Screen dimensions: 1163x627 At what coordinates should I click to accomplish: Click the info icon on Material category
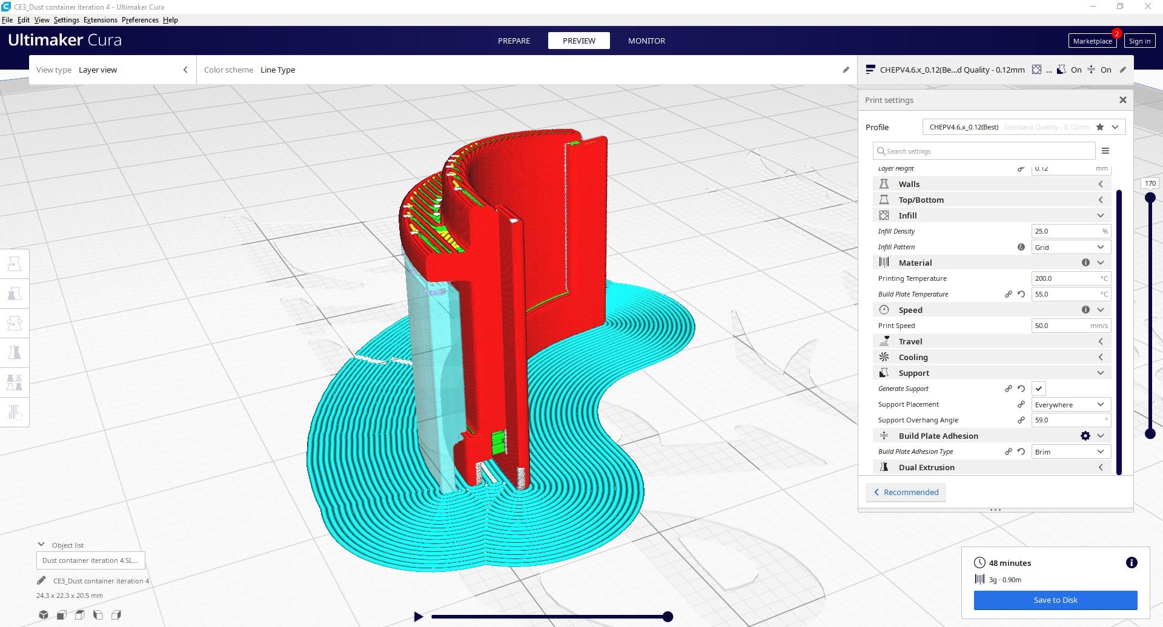pos(1085,263)
